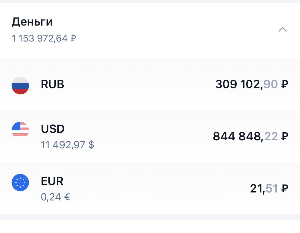This screenshot has width=300, height=233.
Task: Tap the 21,51 ₽ balance
Action: (269, 189)
